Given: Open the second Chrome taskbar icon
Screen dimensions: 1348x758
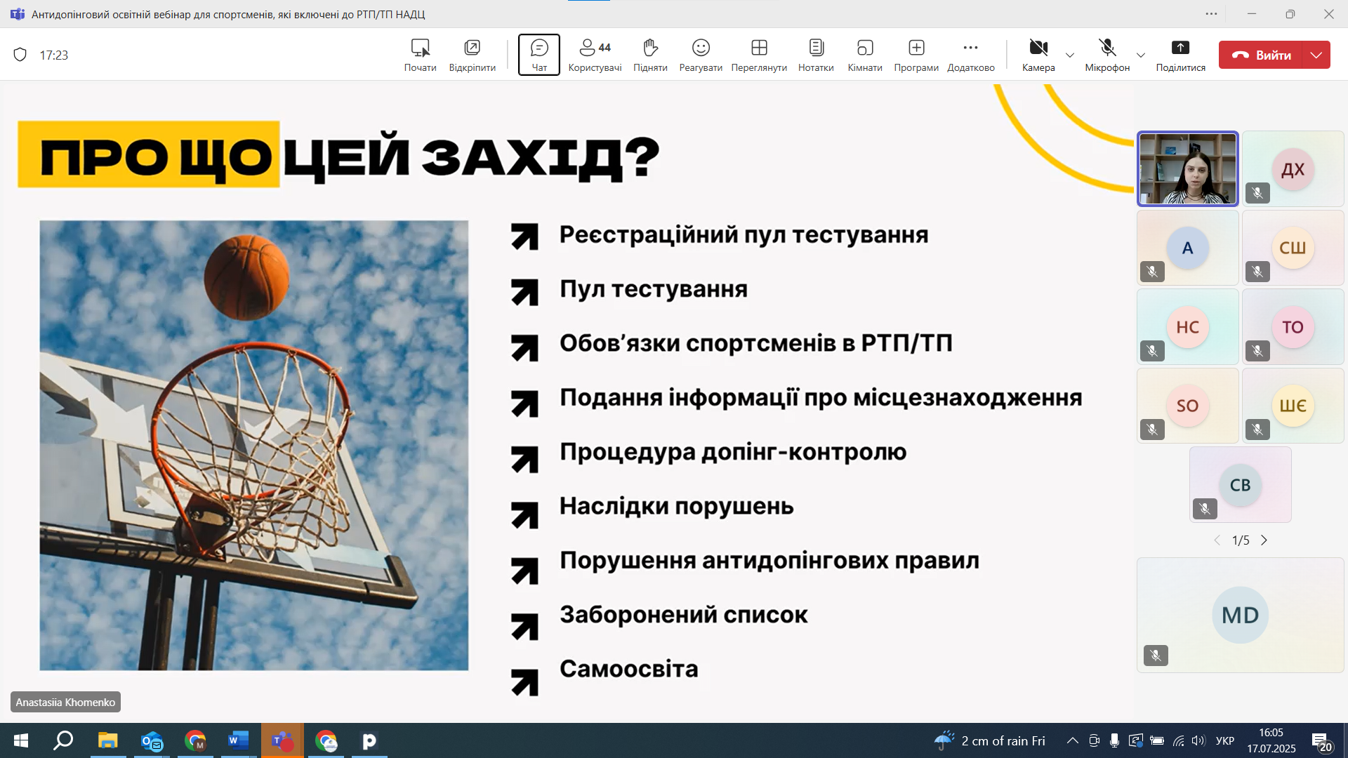Looking at the screenshot, I should coord(326,740).
